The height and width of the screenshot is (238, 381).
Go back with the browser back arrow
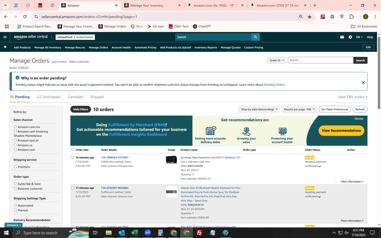tap(6, 17)
